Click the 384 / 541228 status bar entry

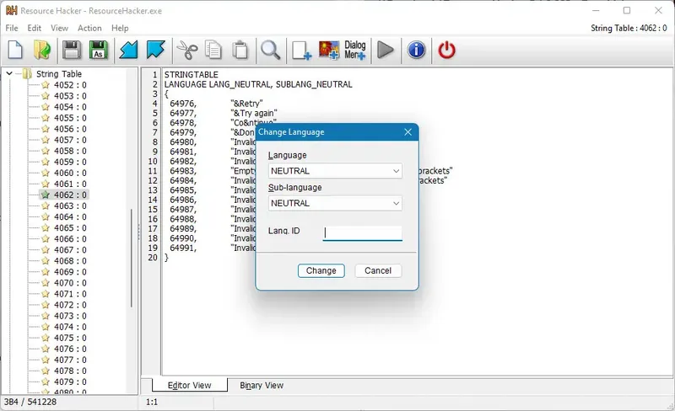click(x=30, y=402)
